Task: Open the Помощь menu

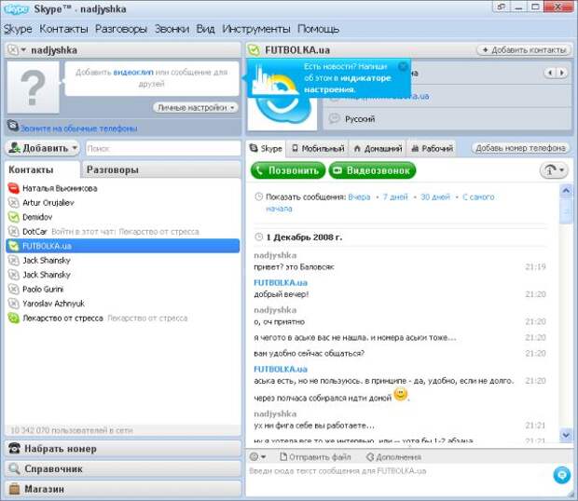Action: (x=318, y=29)
